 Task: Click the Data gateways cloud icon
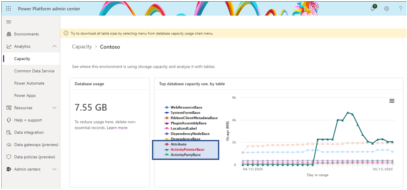click(x=9, y=145)
